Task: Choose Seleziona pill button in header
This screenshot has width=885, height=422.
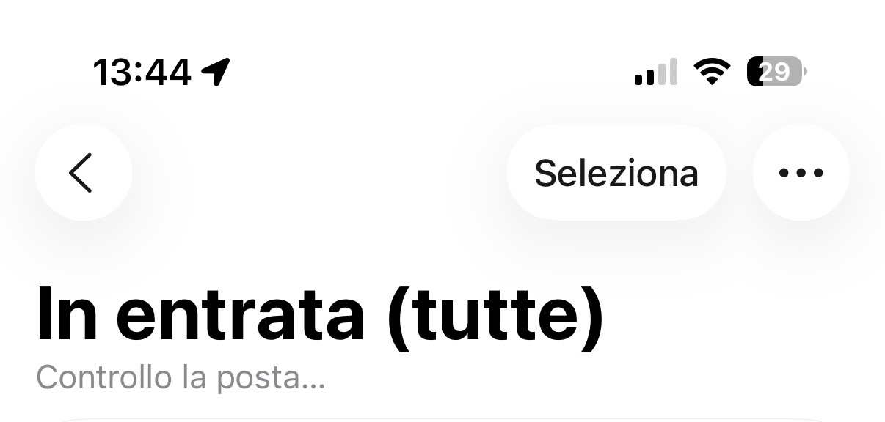Action: (x=616, y=172)
